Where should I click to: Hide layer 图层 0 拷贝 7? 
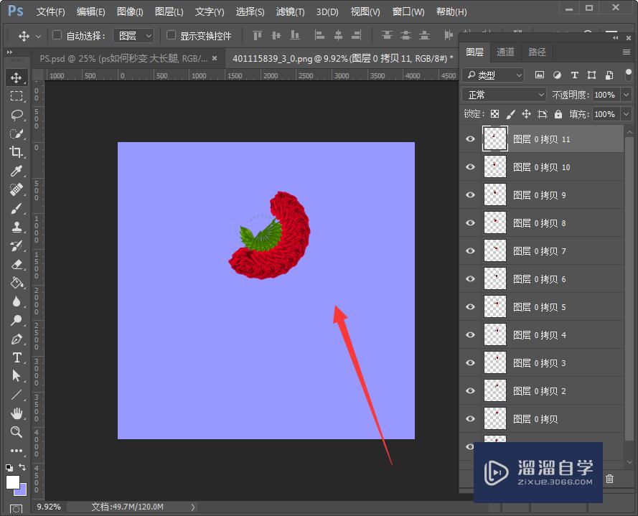(x=470, y=250)
